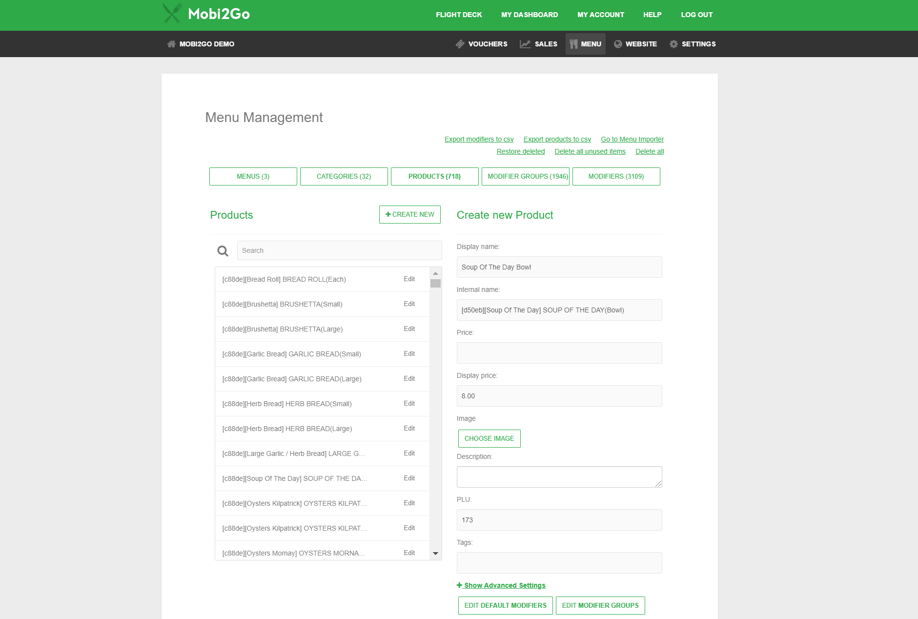Click the Choose Image button
The width and height of the screenshot is (918, 619).
489,438
